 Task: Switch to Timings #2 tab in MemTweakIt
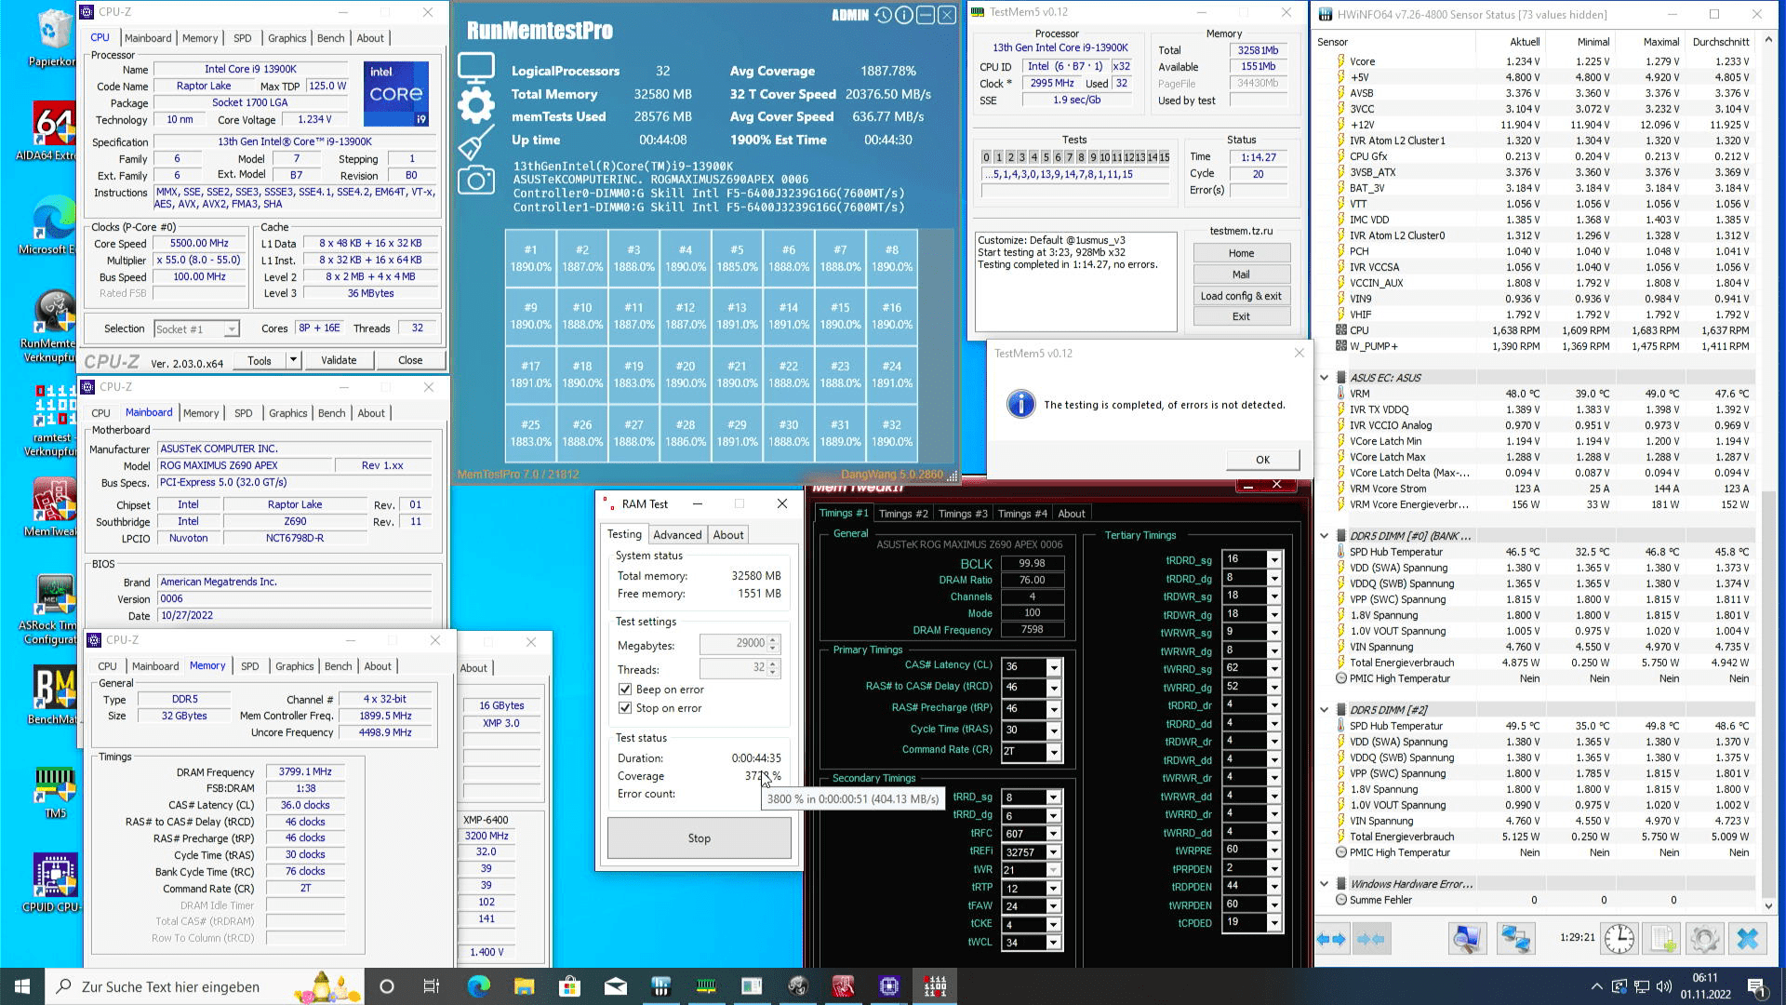pos(902,514)
